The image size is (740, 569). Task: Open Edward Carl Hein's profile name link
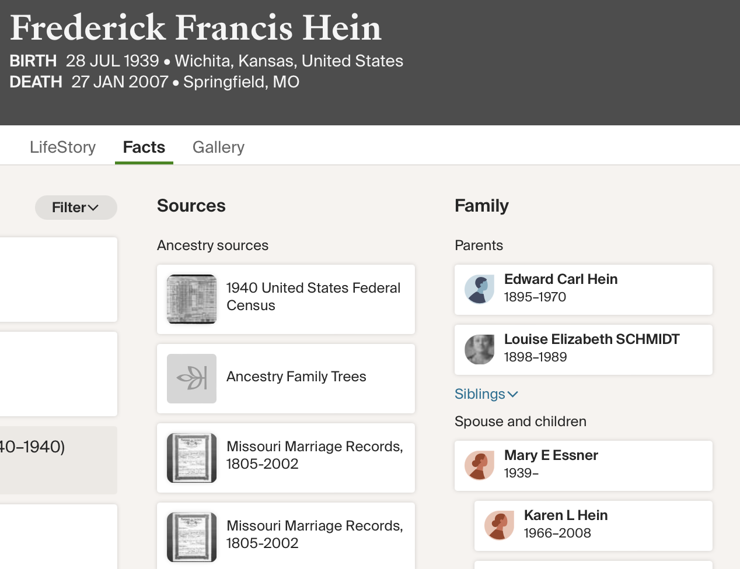pos(560,279)
